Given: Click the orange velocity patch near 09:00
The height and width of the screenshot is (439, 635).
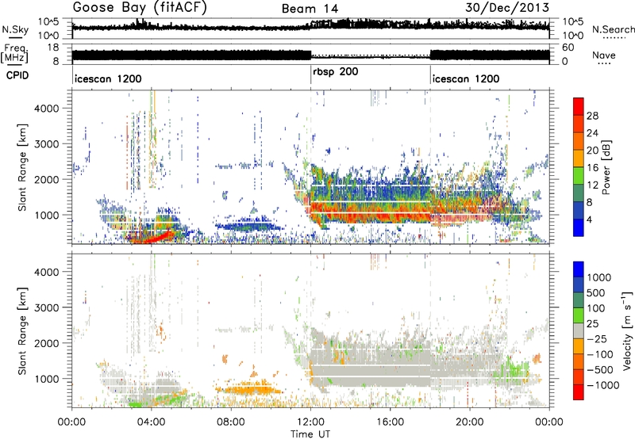Looking at the screenshot, I should pyautogui.click(x=249, y=390).
